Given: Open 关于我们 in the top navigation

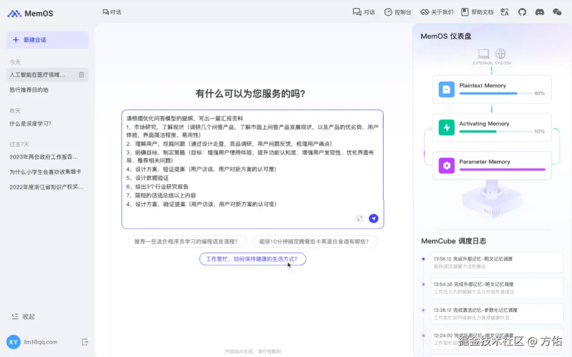Looking at the screenshot, I should [437, 12].
